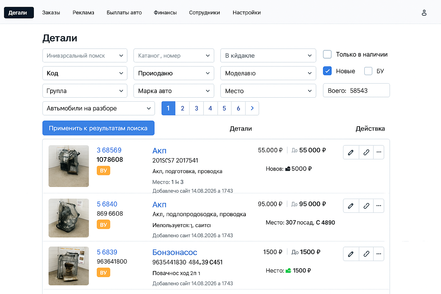Edit part 5 6840 with pencil icon

click(351, 206)
